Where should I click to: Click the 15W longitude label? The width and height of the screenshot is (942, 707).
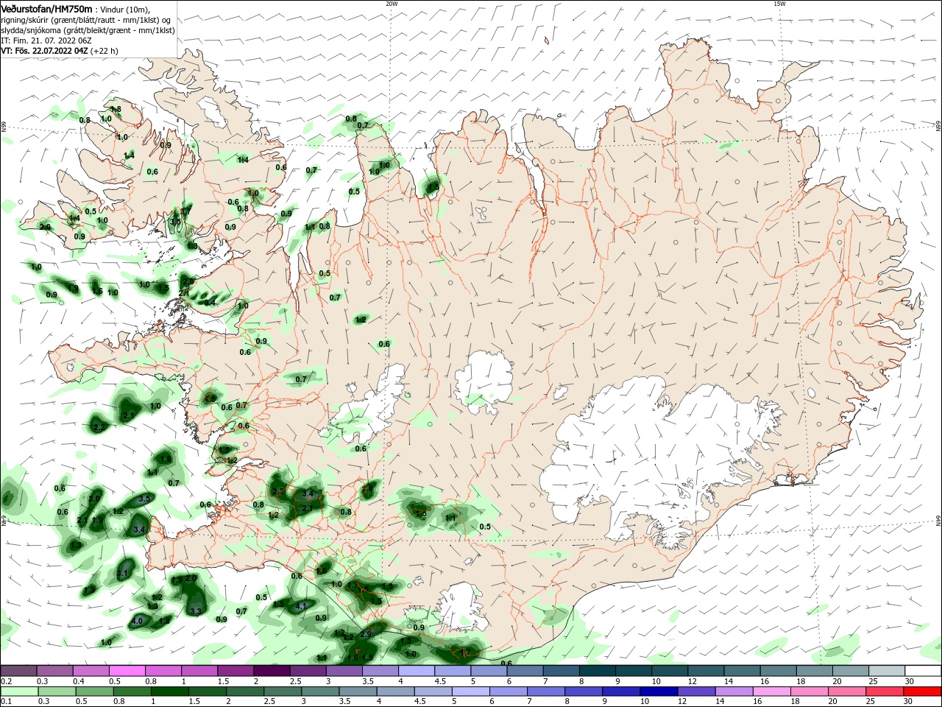click(779, 4)
